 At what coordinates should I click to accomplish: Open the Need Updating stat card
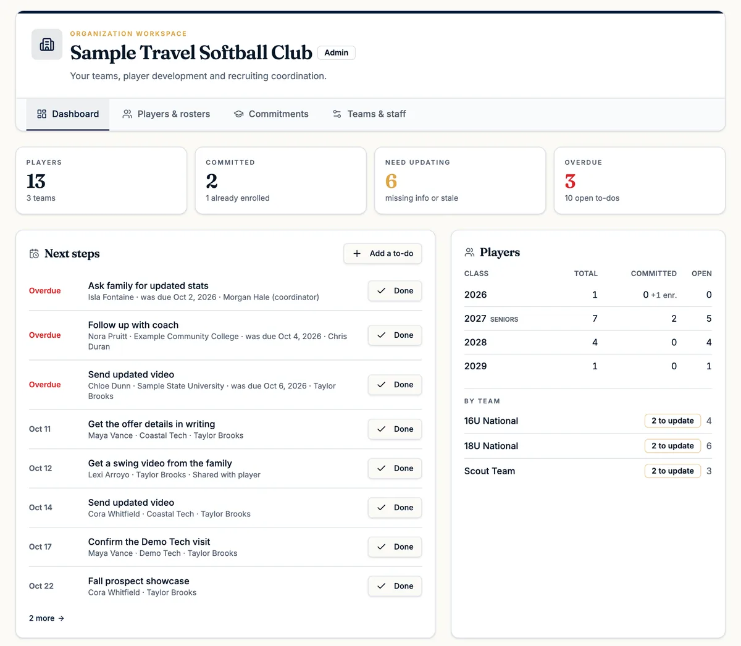(460, 180)
